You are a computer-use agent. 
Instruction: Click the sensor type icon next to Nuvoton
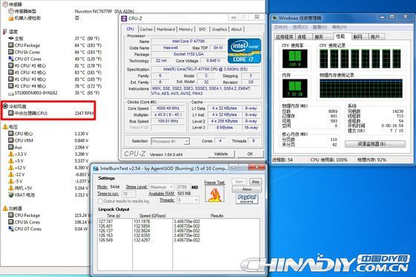tap(11, 11)
